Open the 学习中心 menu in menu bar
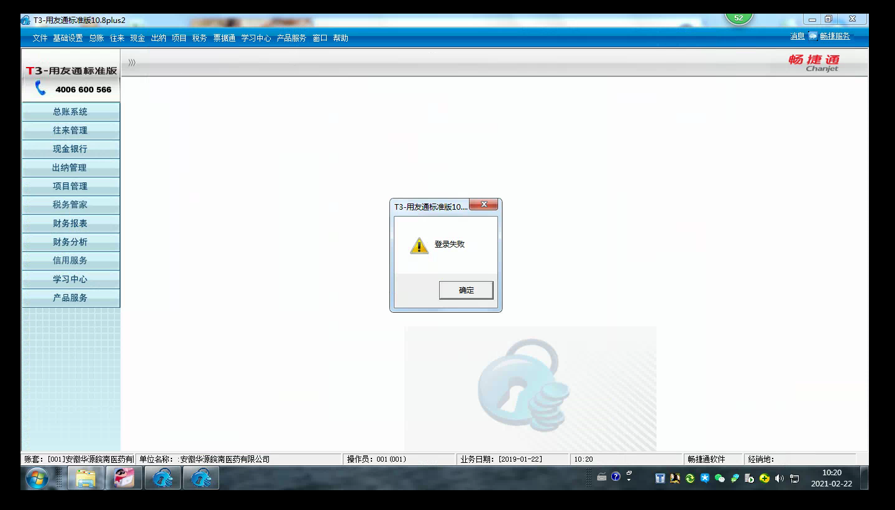The image size is (895, 510). point(256,38)
